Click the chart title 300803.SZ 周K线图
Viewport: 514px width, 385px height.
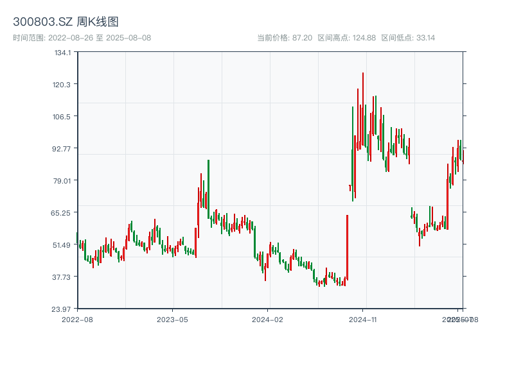pos(66,22)
